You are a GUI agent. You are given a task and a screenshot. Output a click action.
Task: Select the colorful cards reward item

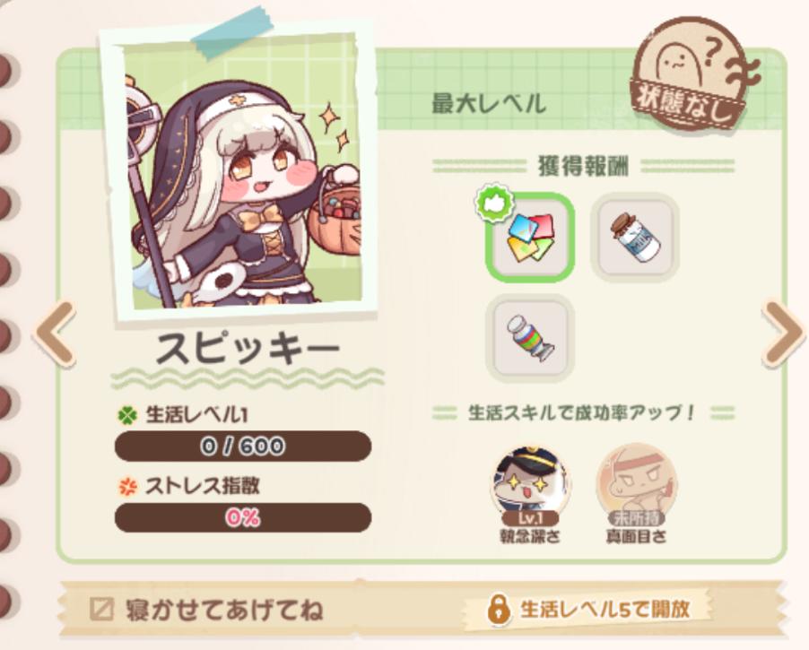tap(530, 238)
